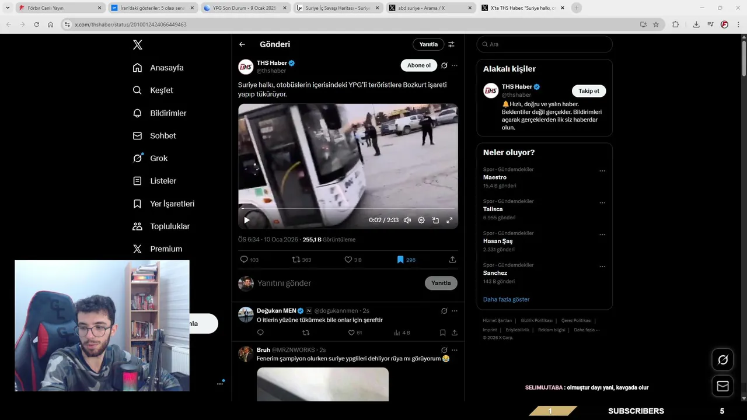Open video settings gear icon
The height and width of the screenshot is (420, 747).
421,220
